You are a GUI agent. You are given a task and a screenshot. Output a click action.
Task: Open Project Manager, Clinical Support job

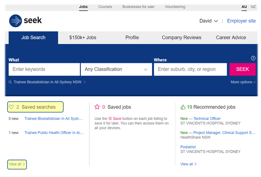tap(224, 133)
